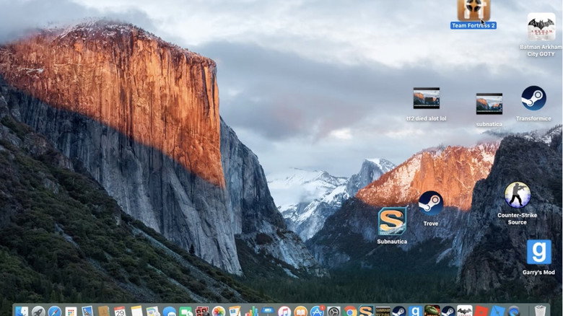Open the App Store in the Dock
The width and height of the screenshot is (563, 316).
click(x=317, y=312)
